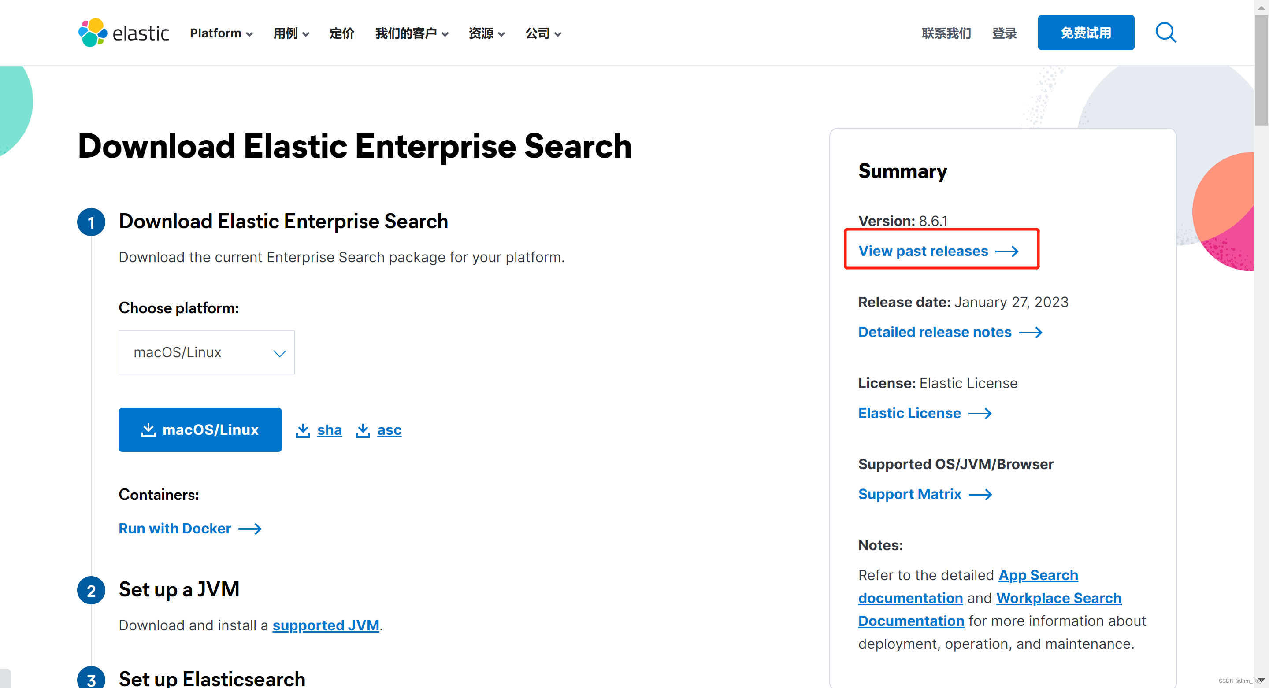Image resolution: width=1269 pixels, height=688 pixels.
Task: Open the search magnifier icon
Action: [1165, 33]
